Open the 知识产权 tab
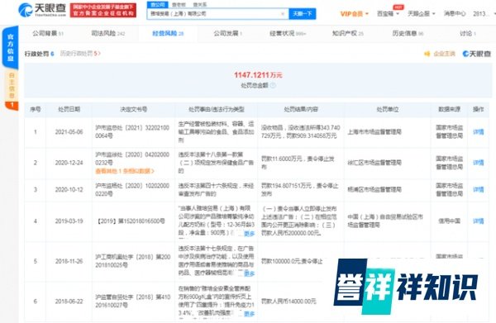The height and width of the screenshot is (323, 496). click(348, 34)
